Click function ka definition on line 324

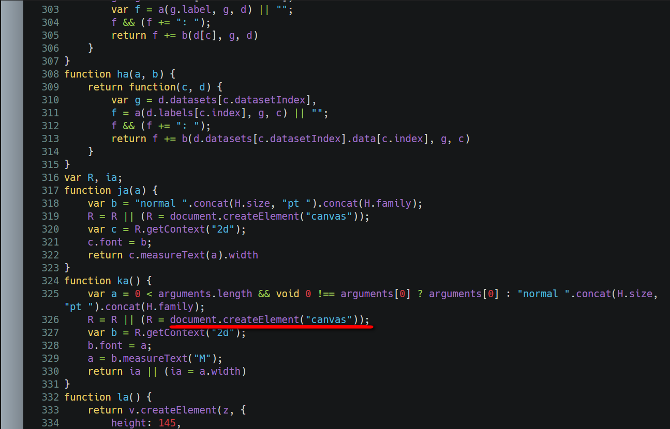coord(108,281)
